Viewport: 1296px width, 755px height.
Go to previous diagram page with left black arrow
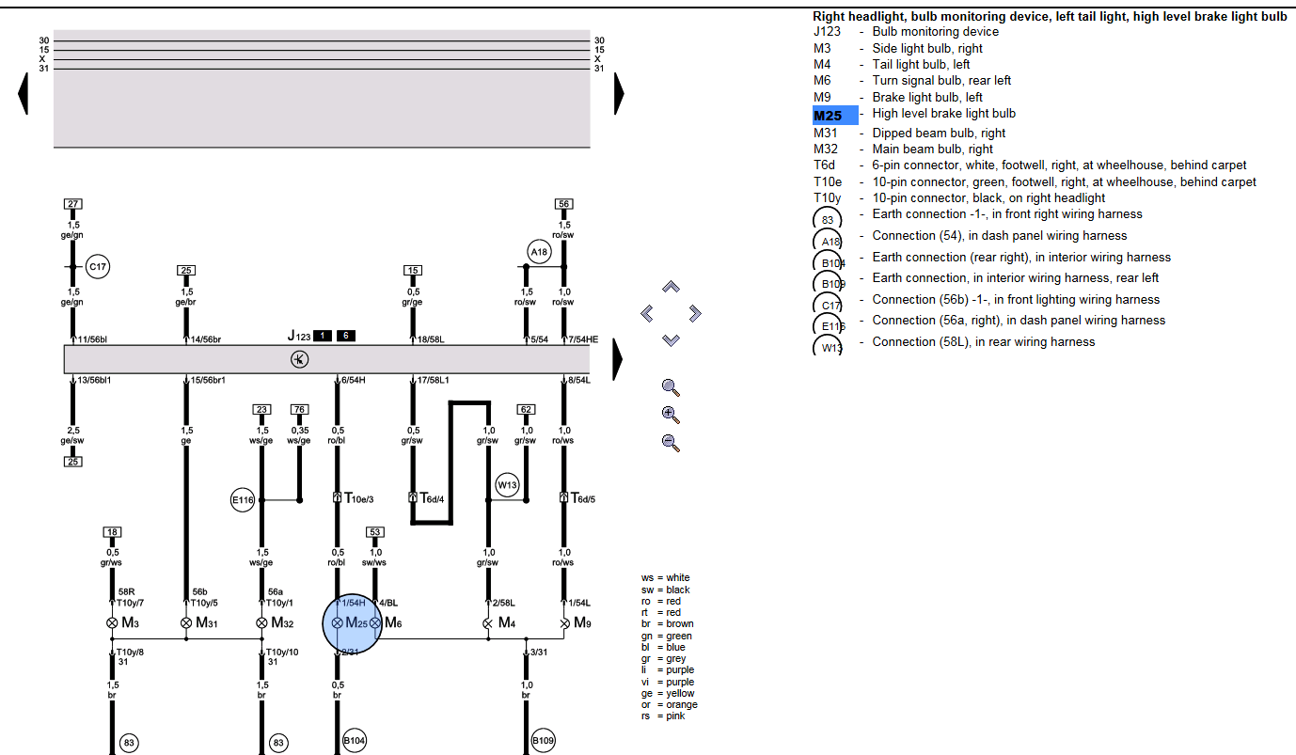click(24, 93)
